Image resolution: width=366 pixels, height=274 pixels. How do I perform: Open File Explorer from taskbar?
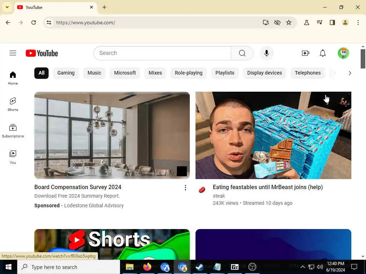pos(129,267)
